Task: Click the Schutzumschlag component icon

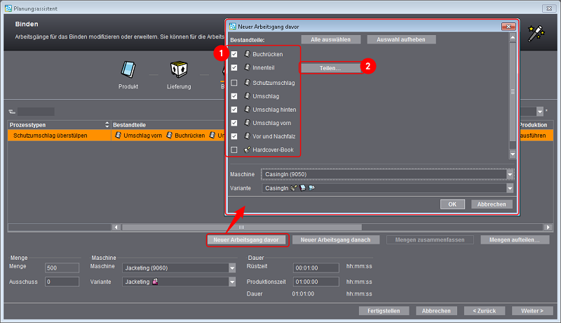Action: click(x=247, y=82)
